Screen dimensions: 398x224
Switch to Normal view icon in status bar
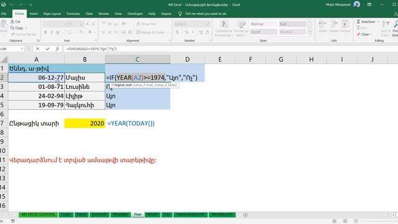pyautogui.click(x=335, y=222)
